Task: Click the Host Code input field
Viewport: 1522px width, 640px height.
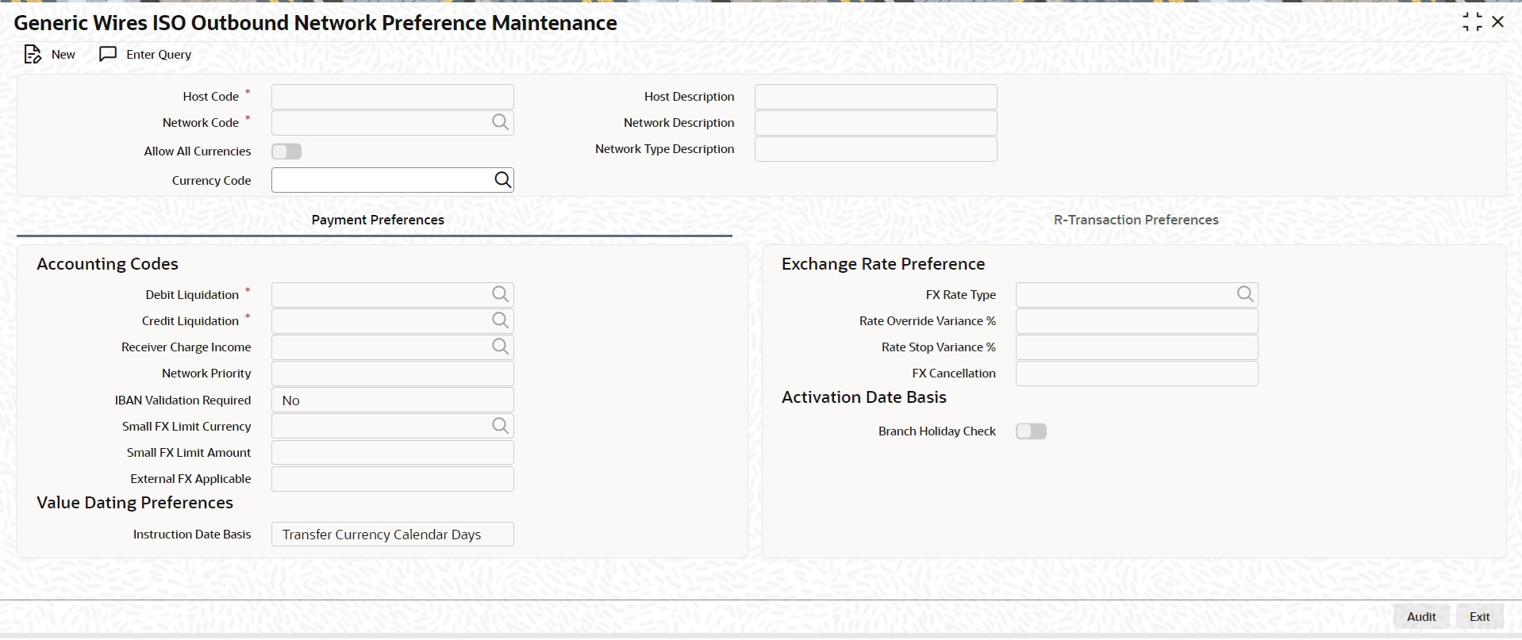Action: point(393,97)
